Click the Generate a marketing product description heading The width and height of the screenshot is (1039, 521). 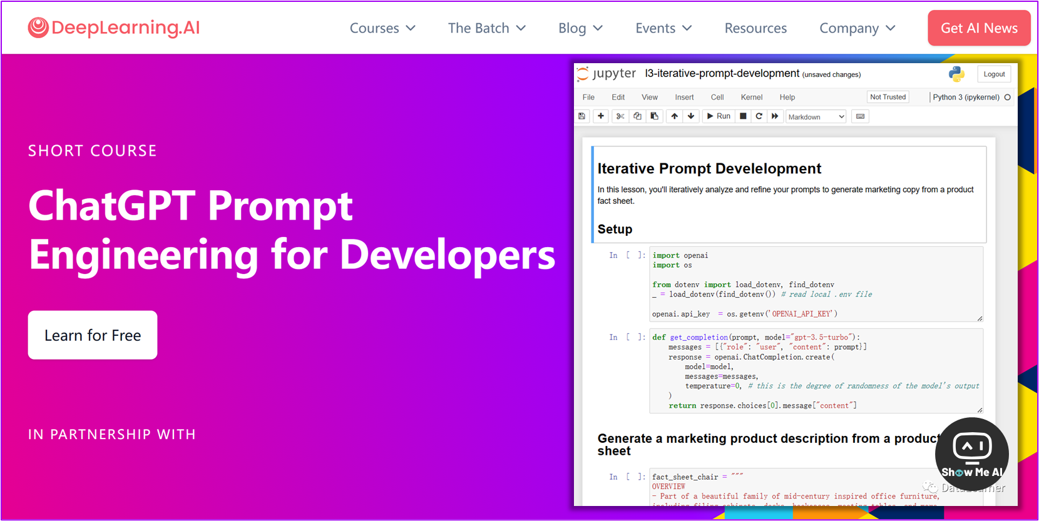769,445
